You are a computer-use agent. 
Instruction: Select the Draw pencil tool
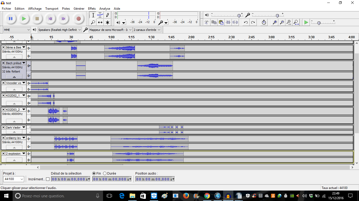(x=107, y=15)
